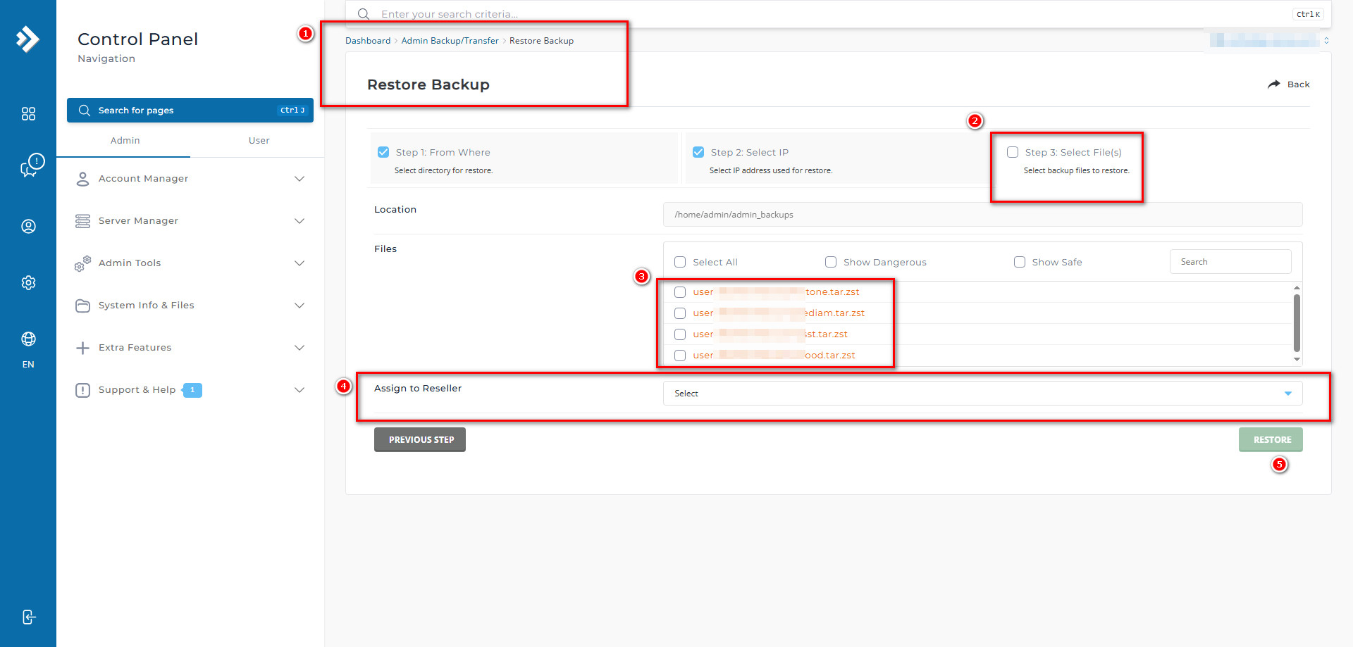Screen dimensions: 1353x647
Task: Check the Show Dangerous checkbox
Action: [x=831, y=261]
